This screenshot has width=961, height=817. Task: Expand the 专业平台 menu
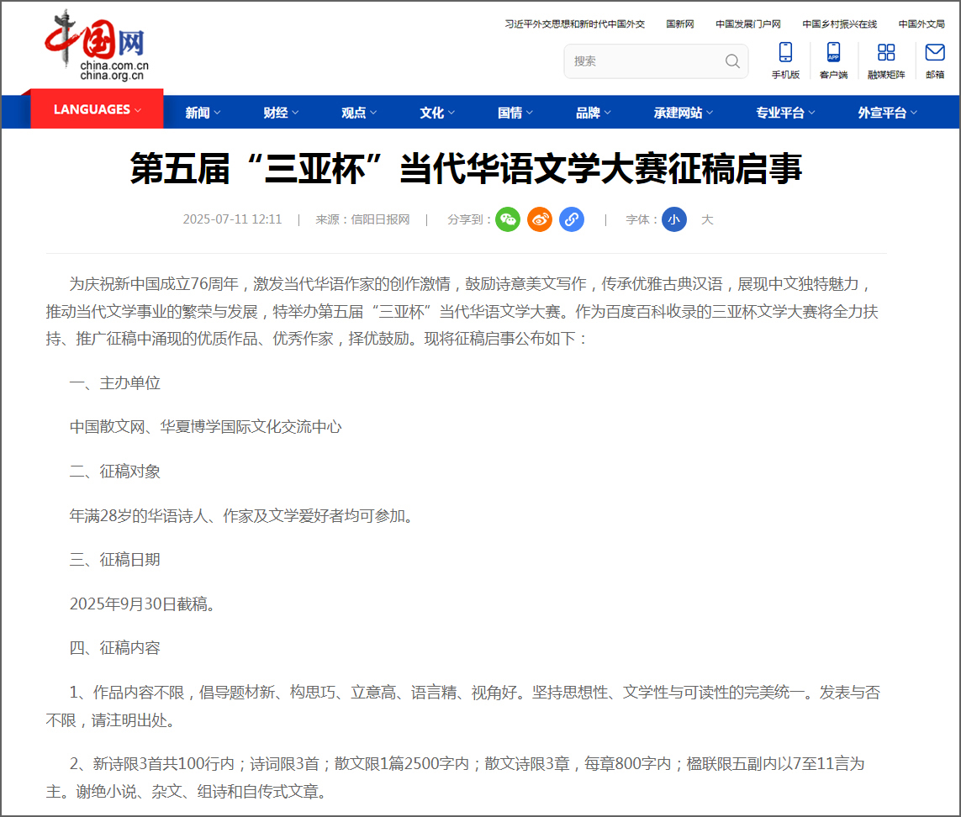pyautogui.click(x=785, y=113)
